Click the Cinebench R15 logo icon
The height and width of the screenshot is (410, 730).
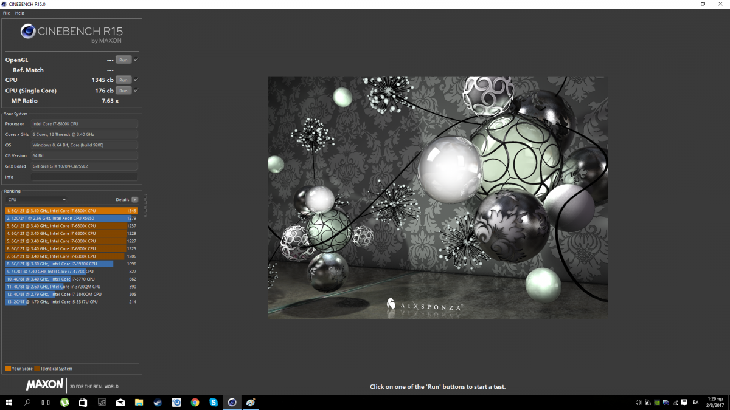[28, 31]
